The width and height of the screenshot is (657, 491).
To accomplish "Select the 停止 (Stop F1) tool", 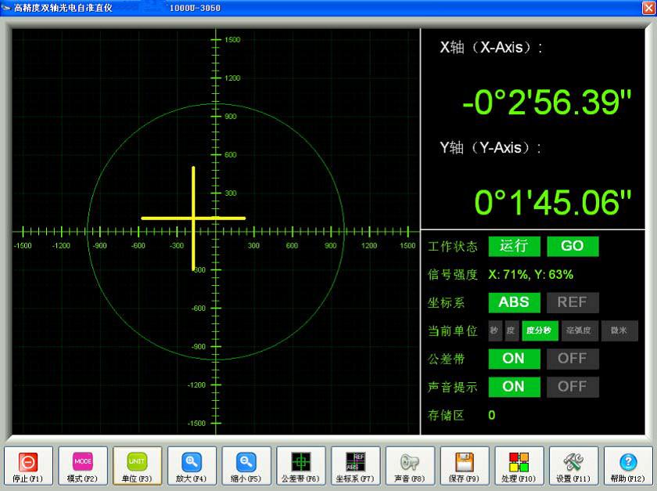I will pyautogui.click(x=28, y=465).
